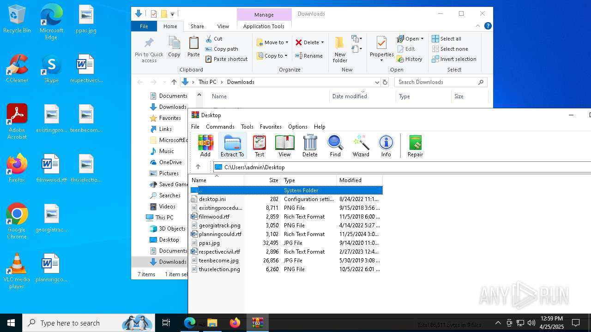Select the Skype desktop shortcut
This screenshot has height=332, width=591.
tap(51, 69)
